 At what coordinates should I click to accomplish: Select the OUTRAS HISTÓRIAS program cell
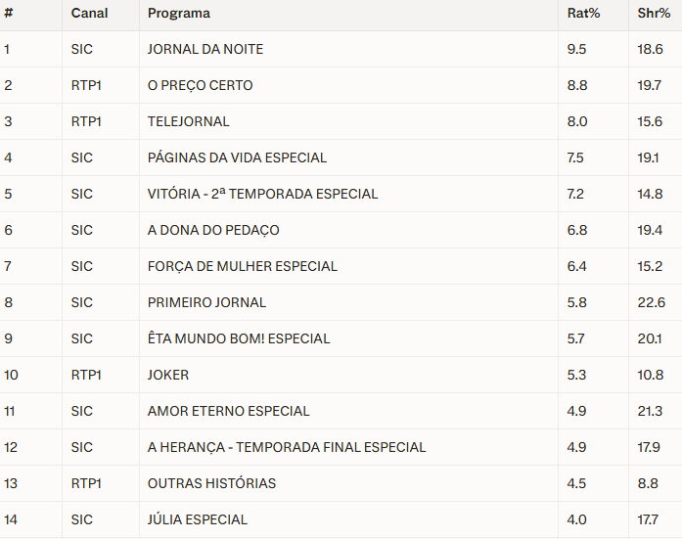[211, 483]
